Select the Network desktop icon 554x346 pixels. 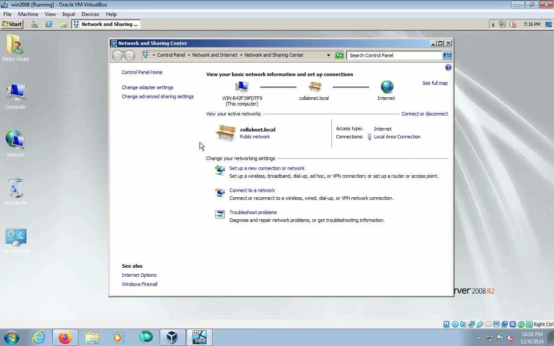coord(16,144)
